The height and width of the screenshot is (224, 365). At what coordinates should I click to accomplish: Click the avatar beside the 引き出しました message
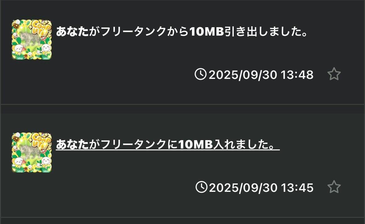pos(32,40)
